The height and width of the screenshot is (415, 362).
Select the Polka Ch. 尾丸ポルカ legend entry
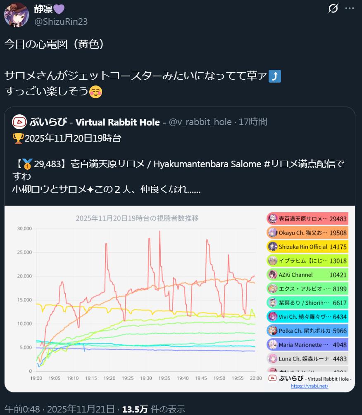point(307,331)
